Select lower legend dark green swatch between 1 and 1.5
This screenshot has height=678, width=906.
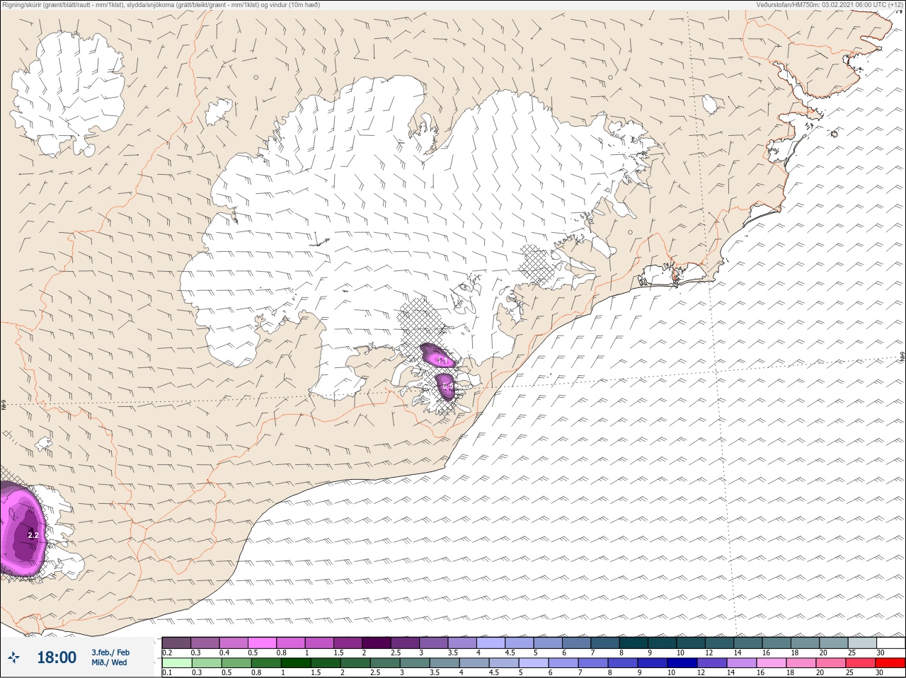(296, 663)
